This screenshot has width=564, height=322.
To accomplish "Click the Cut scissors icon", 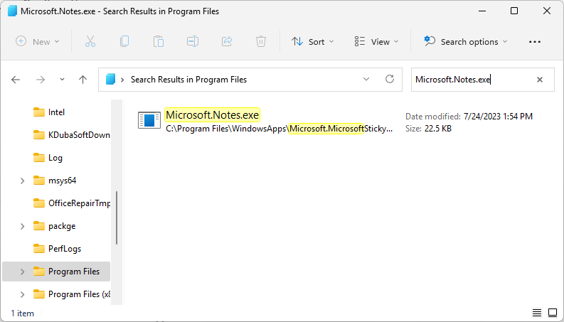I will [90, 42].
